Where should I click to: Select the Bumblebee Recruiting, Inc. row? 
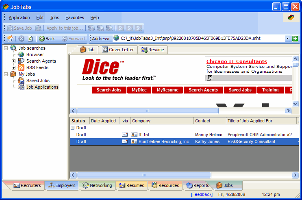[184, 141]
